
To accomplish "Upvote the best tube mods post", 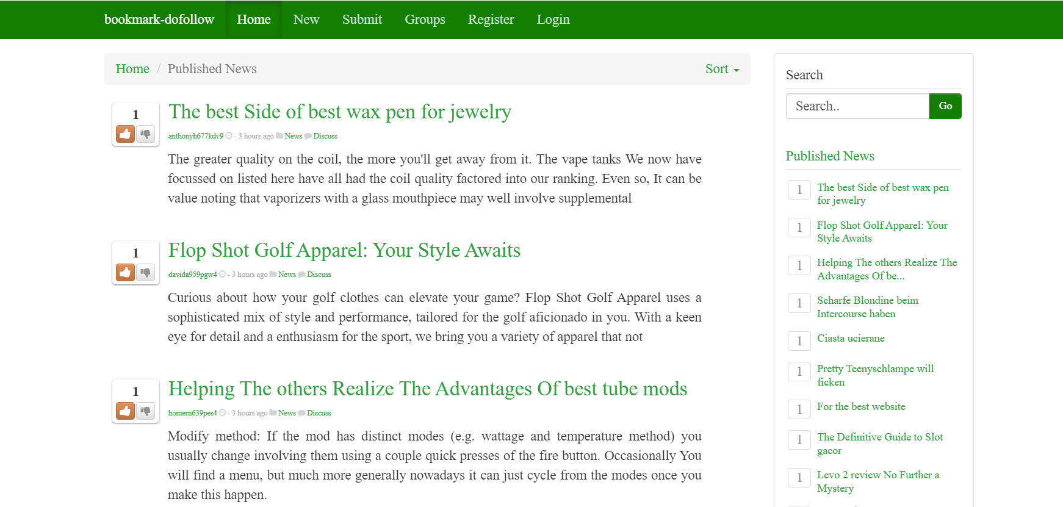I will pyautogui.click(x=126, y=411).
